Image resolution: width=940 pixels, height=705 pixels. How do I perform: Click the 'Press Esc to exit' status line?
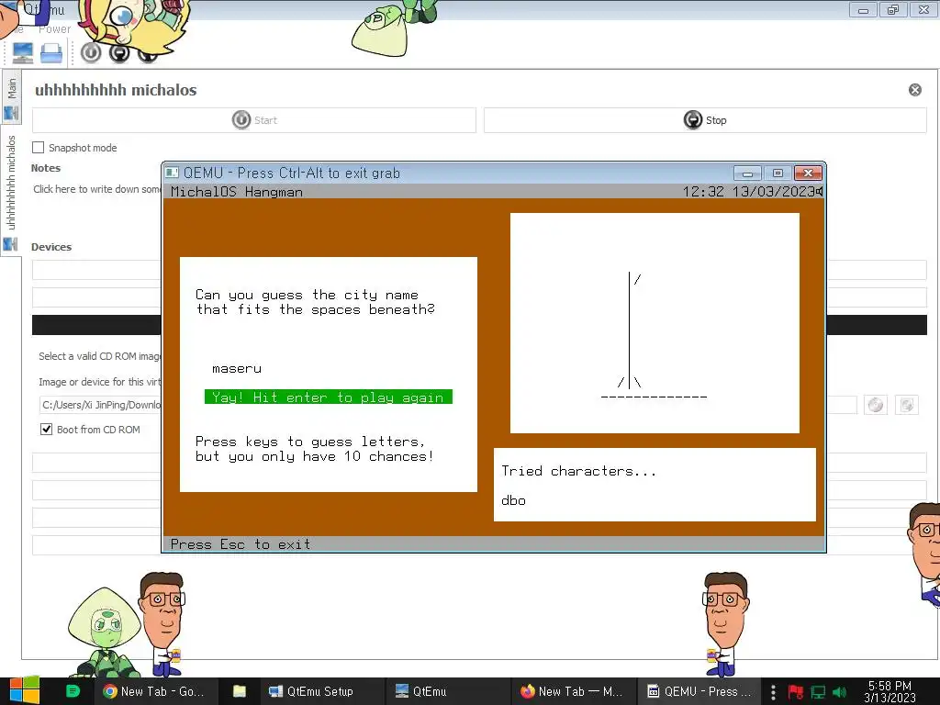point(241,544)
